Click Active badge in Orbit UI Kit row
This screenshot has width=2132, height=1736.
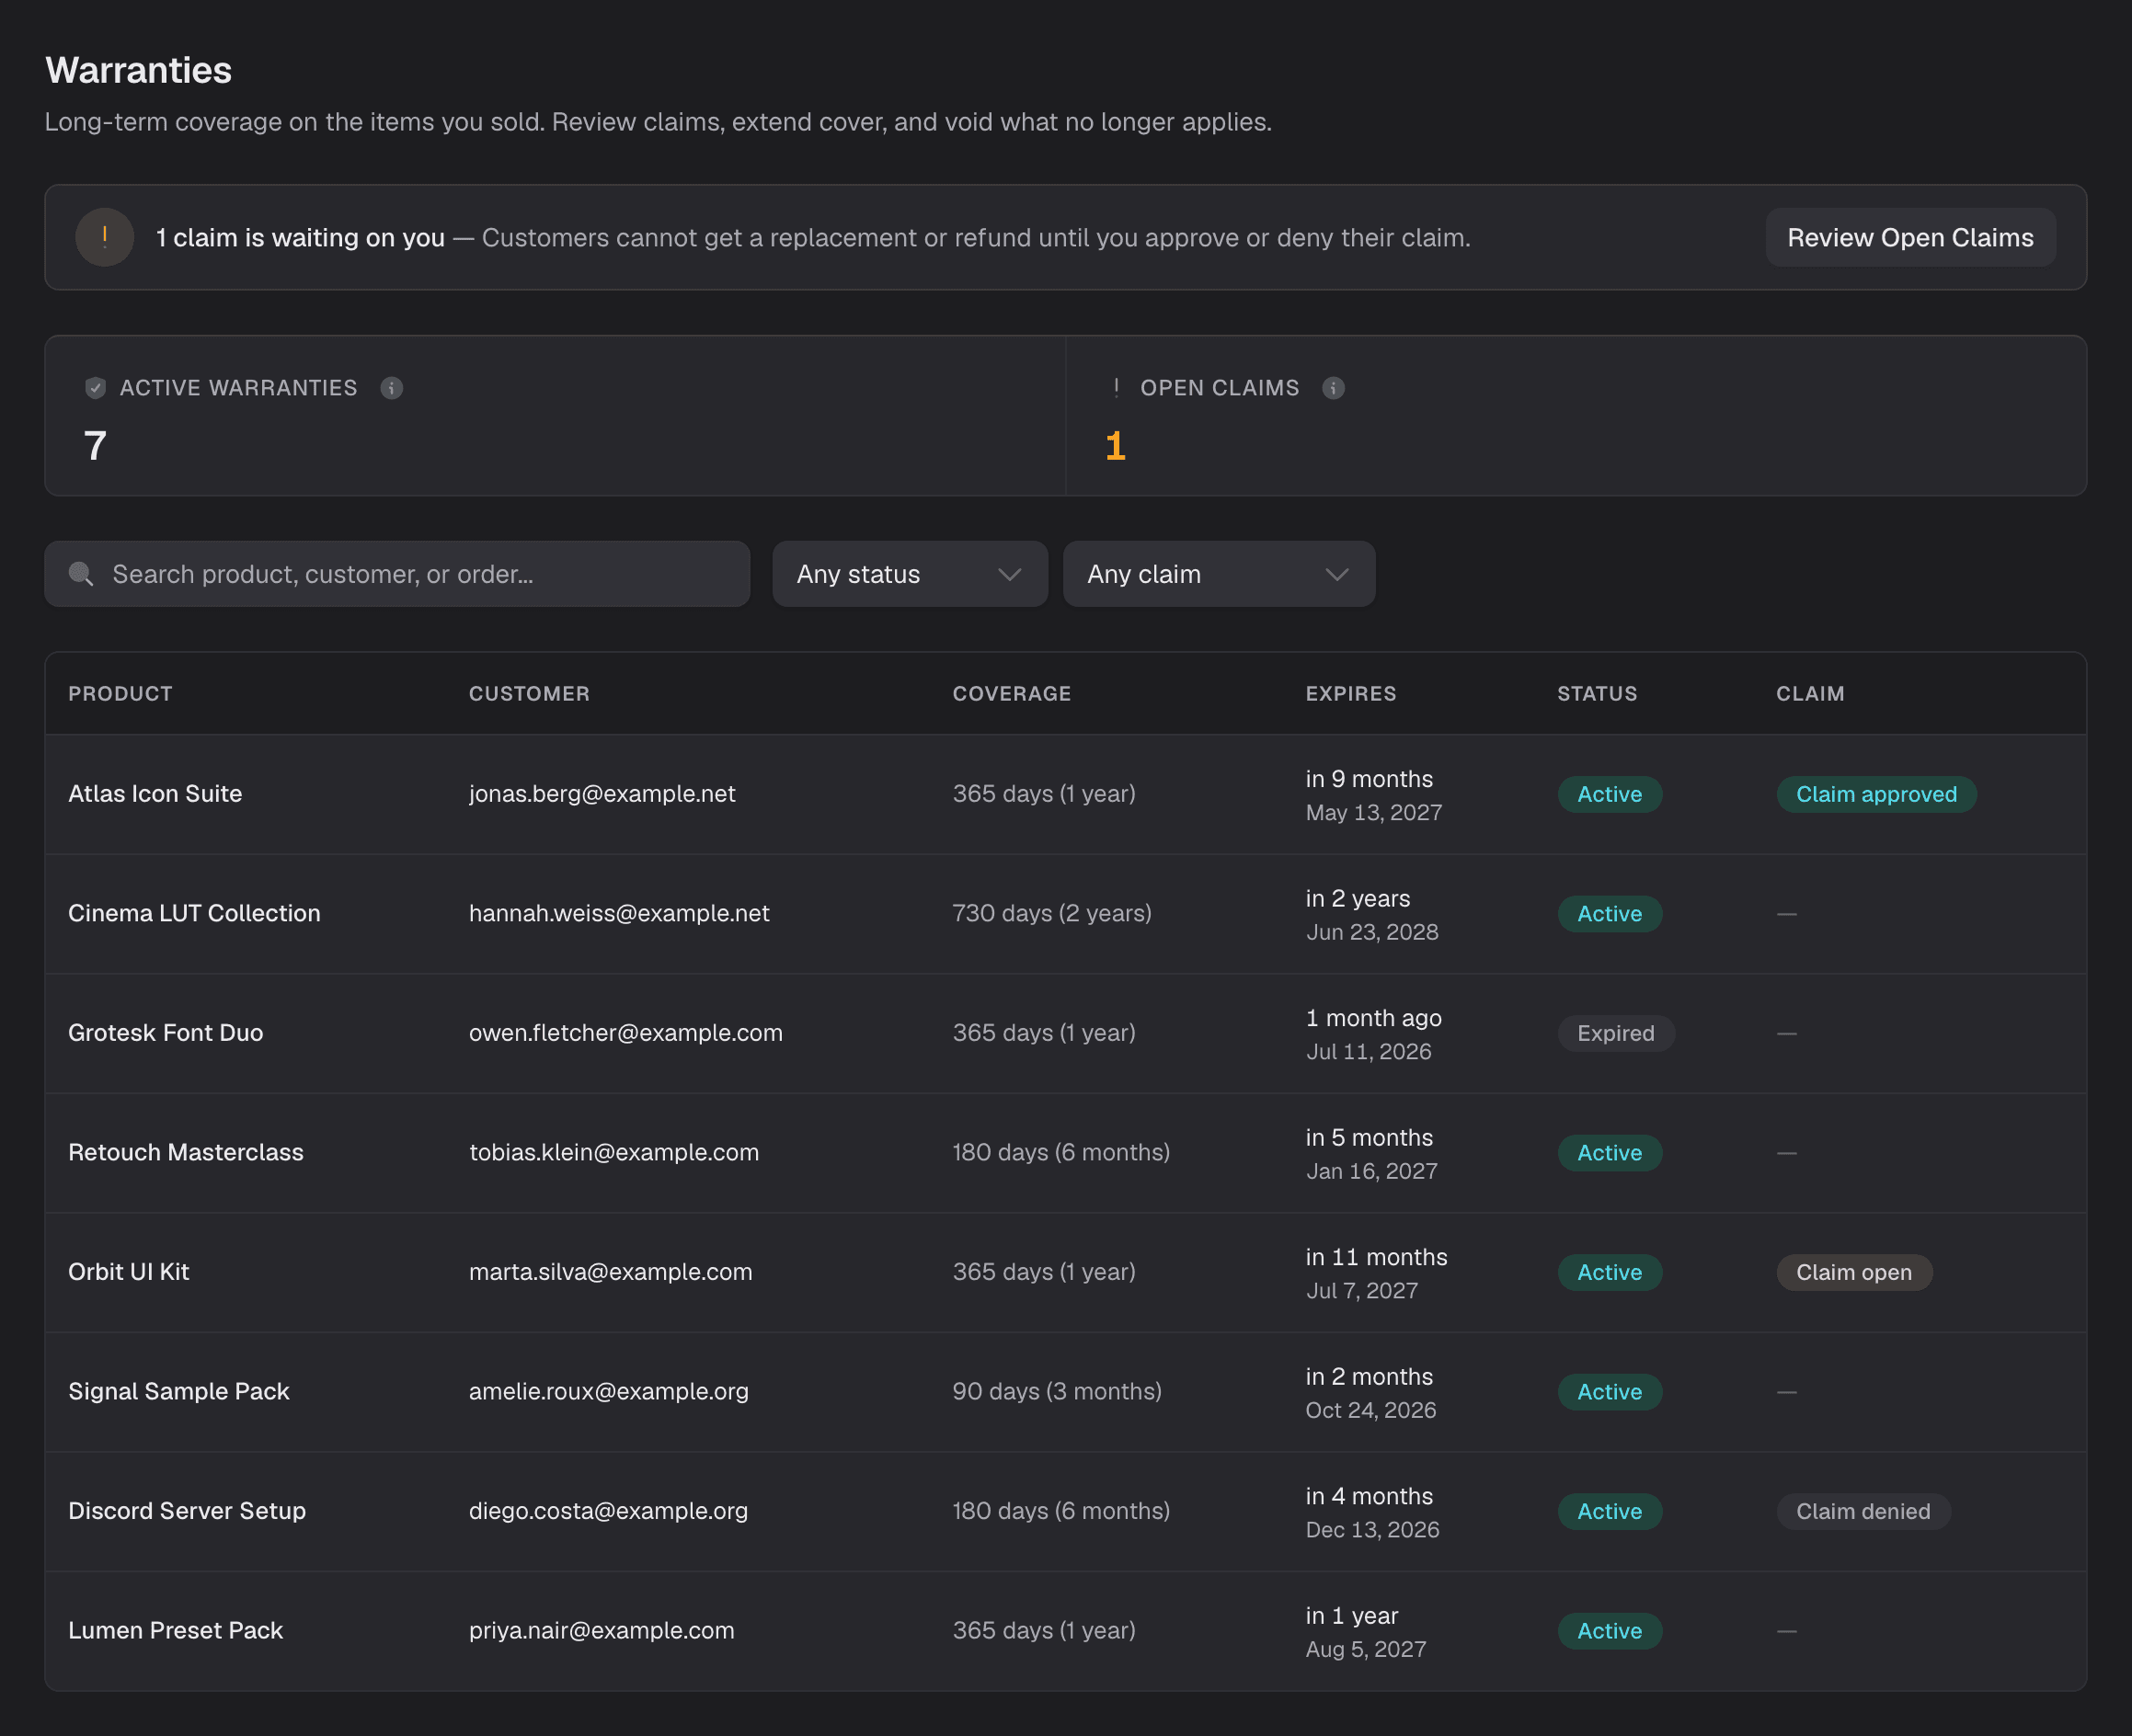tap(1610, 1272)
